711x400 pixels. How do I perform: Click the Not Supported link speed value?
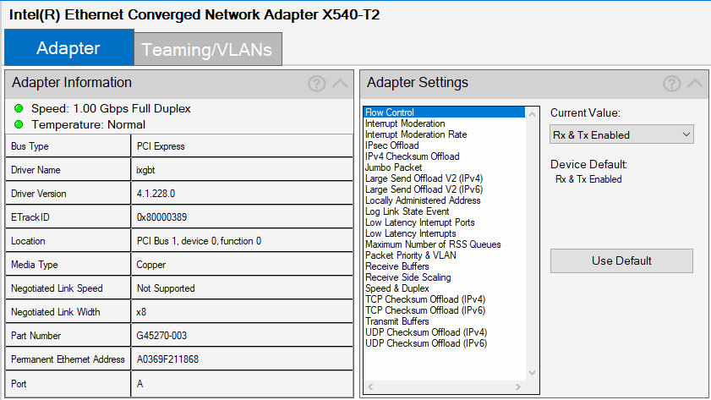(x=242, y=288)
